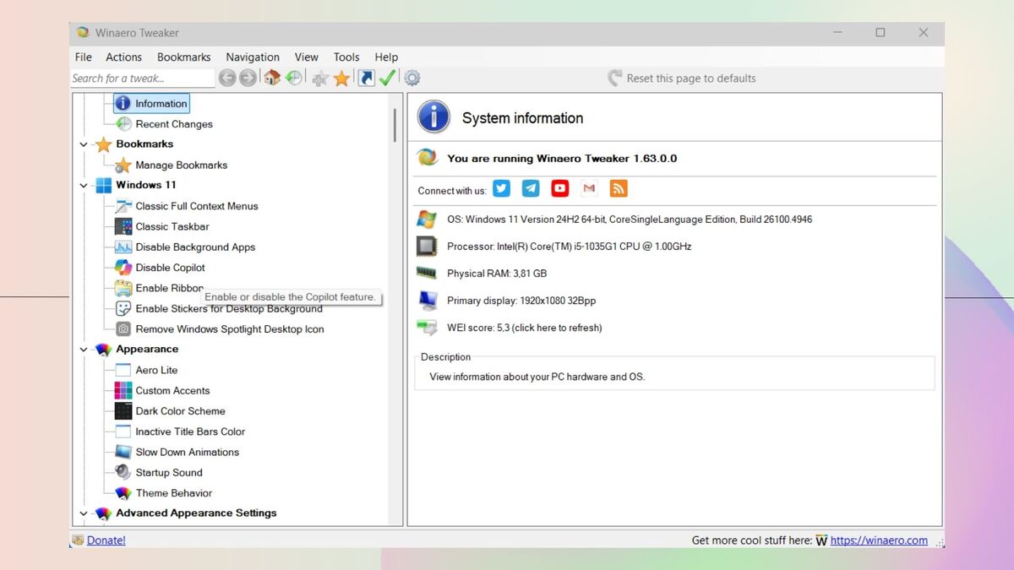Image resolution: width=1014 pixels, height=570 pixels.
Task: Go forward with the right arrow toolbar button
Action: pos(248,78)
